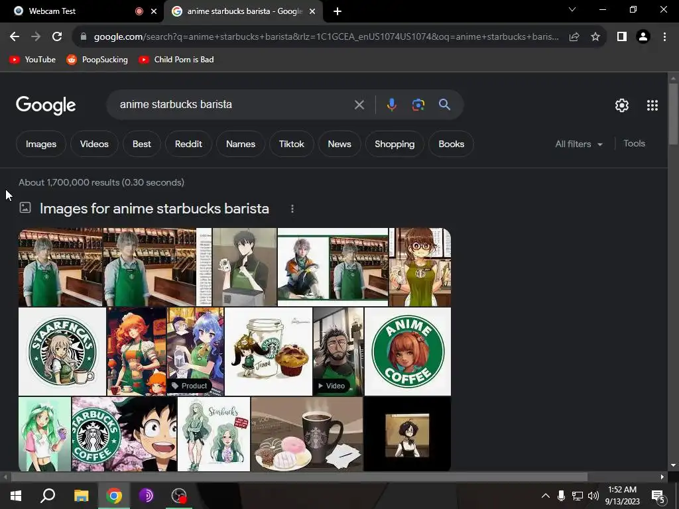Open the taskbar clock and date
The image size is (679, 509).
tap(622, 496)
